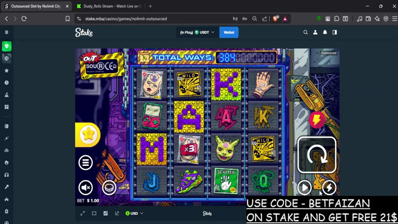Expand the Stake sidebar hamburger menu

pyautogui.click(x=7, y=32)
